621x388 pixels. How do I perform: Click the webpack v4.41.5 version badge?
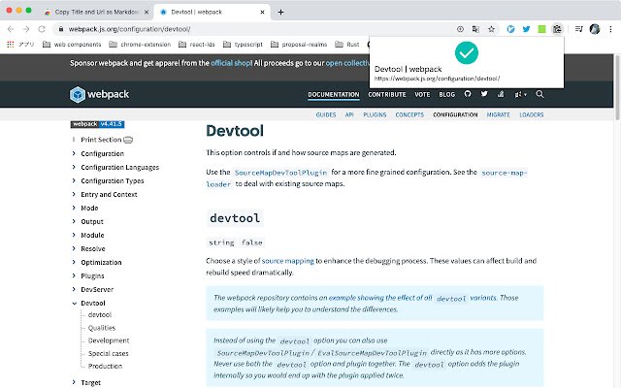[x=97, y=124]
